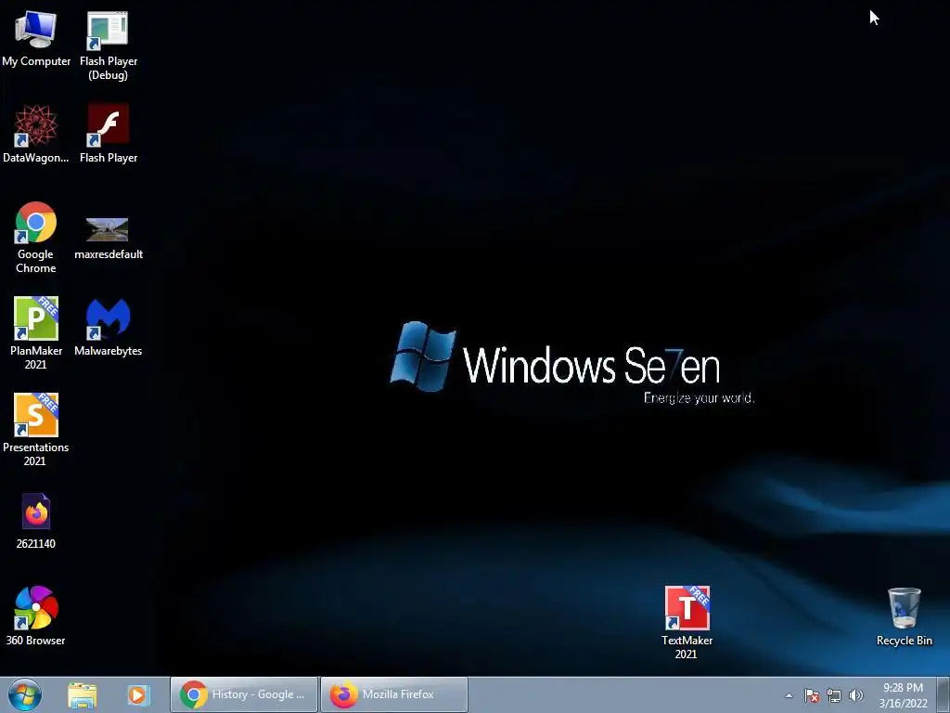The width and height of the screenshot is (950, 713).
Task: Open the clock showing 9:28 PM
Action: point(903,695)
